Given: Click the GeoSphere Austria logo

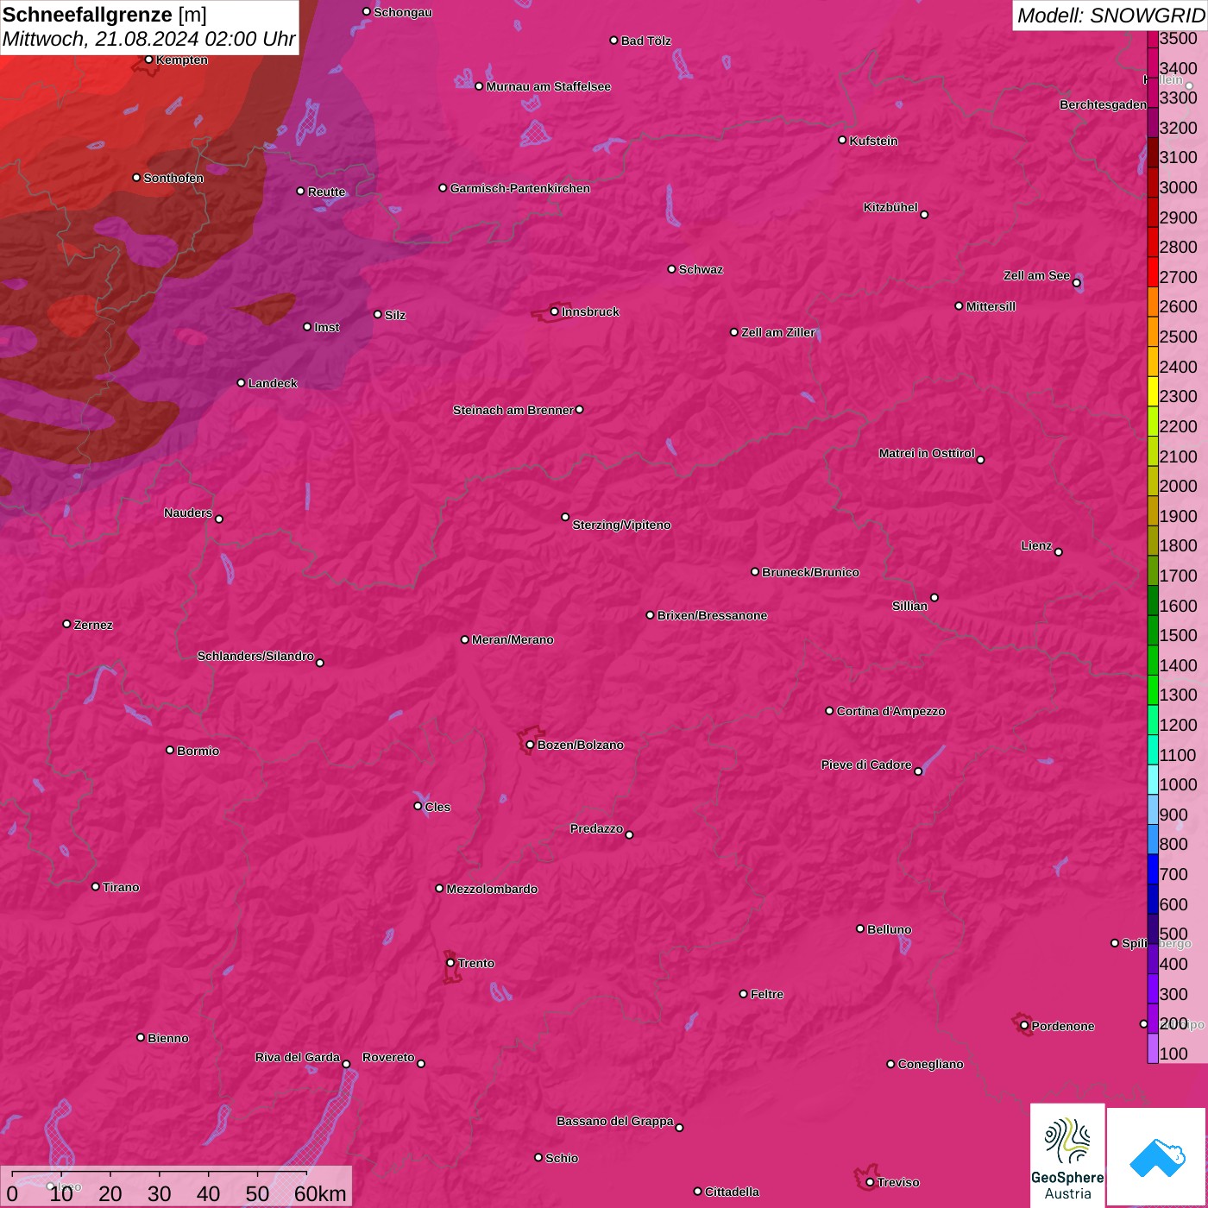Looking at the screenshot, I should coord(1067,1155).
